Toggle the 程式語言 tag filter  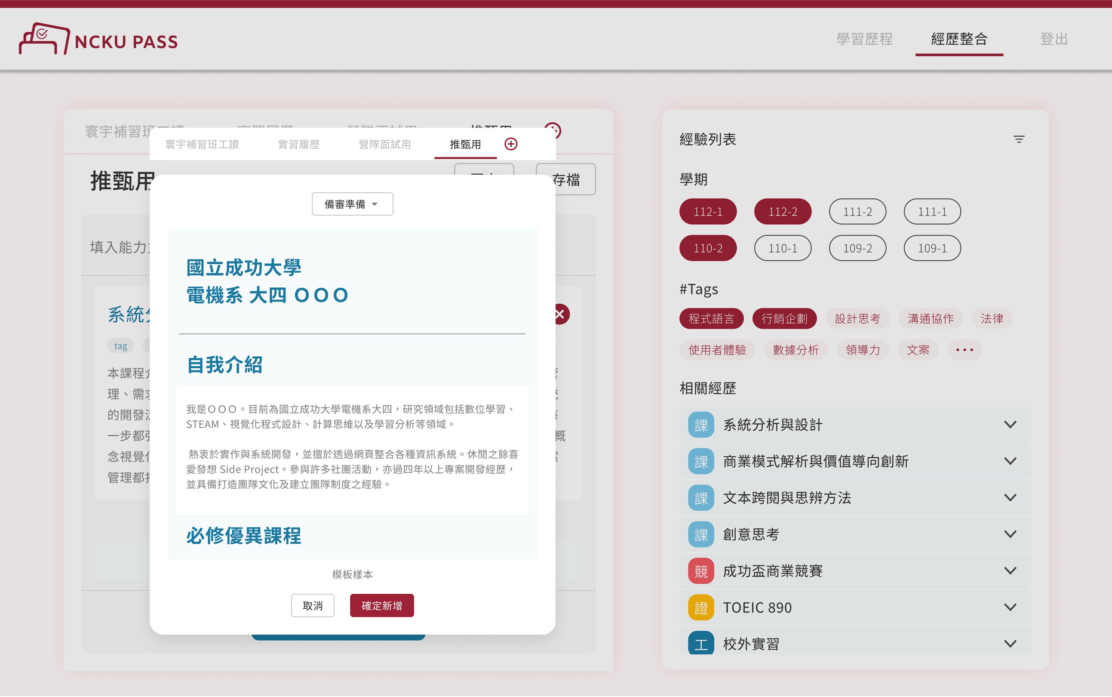pyautogui.click(x=711, y=318)
